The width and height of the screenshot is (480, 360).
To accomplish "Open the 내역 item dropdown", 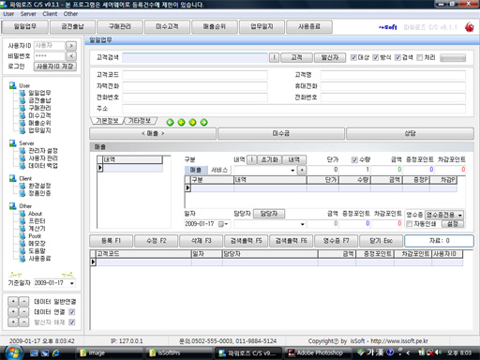I will 292,170.
